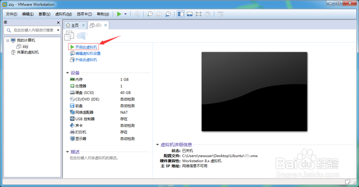Click the black virtual machine preview thumbnail
Screen dimensions: 359x187
coord(254,92)
